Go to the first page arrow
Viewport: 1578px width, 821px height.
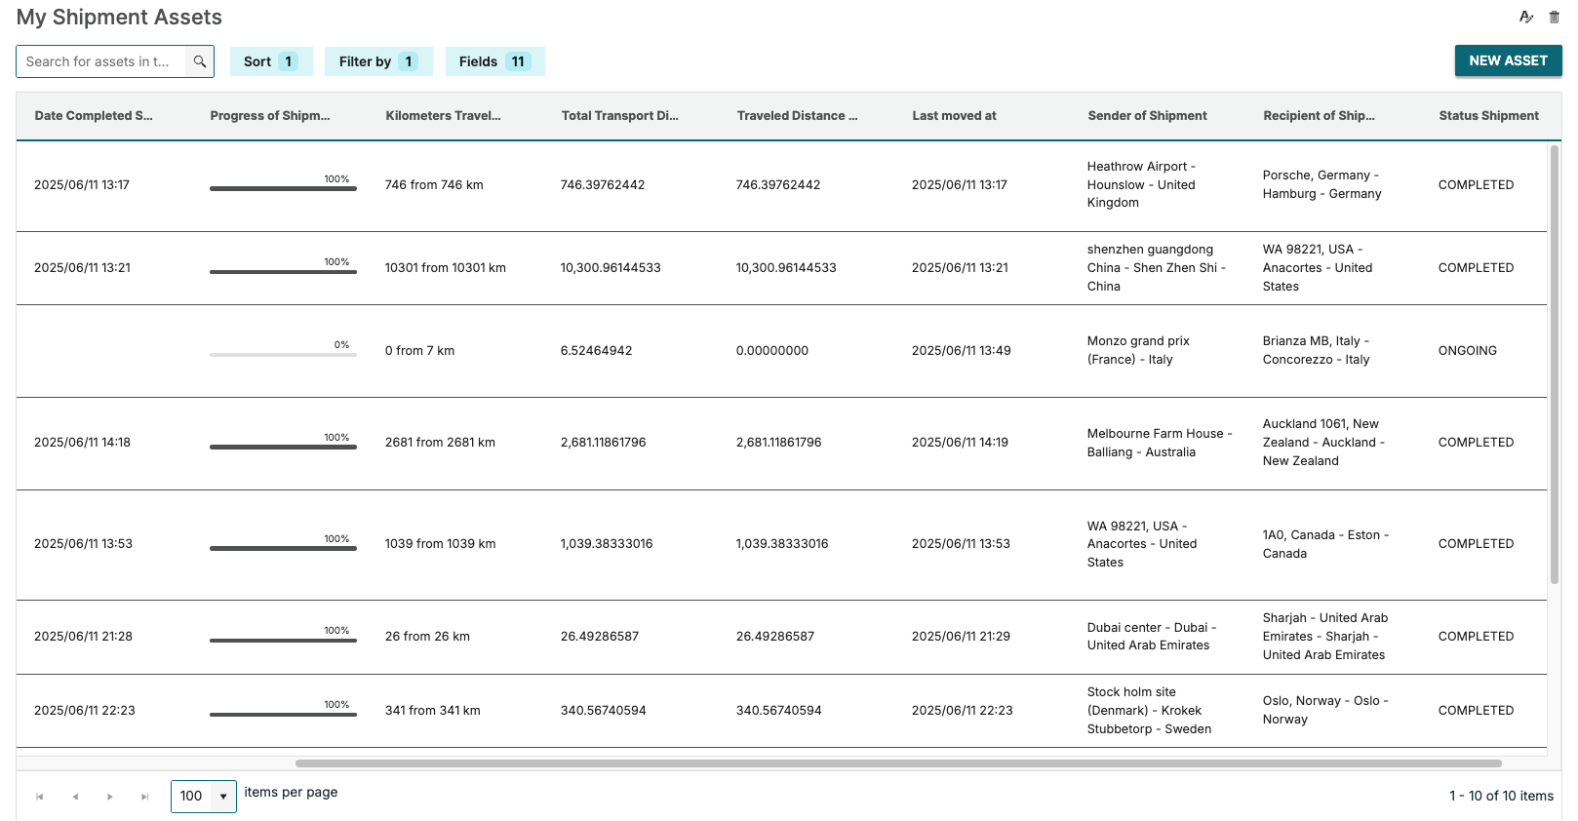click(40, 797)
